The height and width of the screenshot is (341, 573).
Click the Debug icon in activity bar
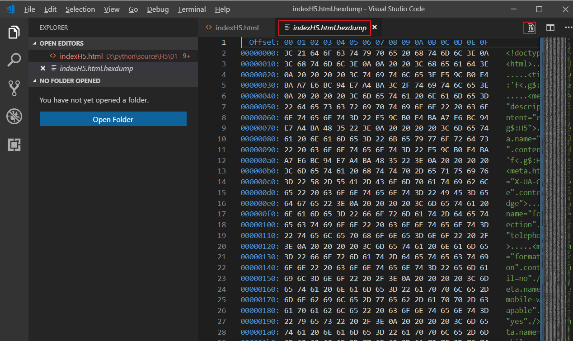point(14,116)
